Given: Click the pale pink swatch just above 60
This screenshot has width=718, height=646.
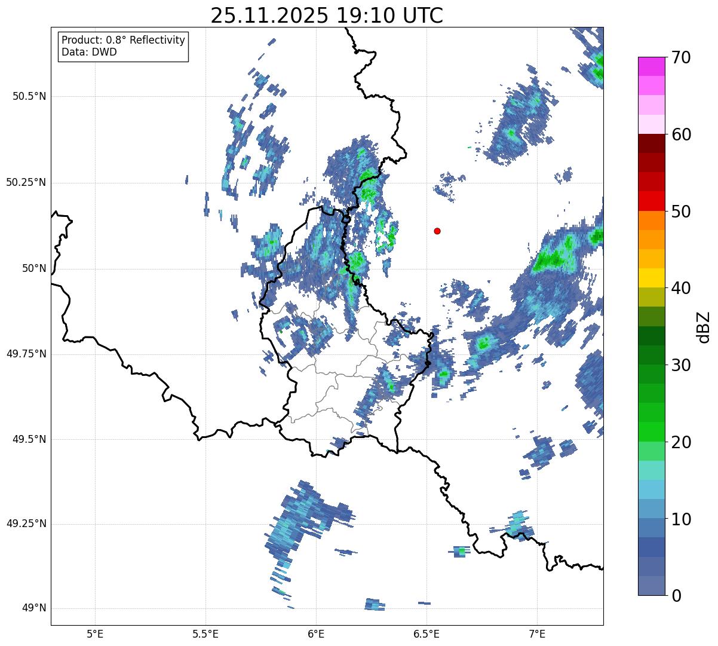Looking at the screenshot, I should pyautogui.click(x=652, y=124).
